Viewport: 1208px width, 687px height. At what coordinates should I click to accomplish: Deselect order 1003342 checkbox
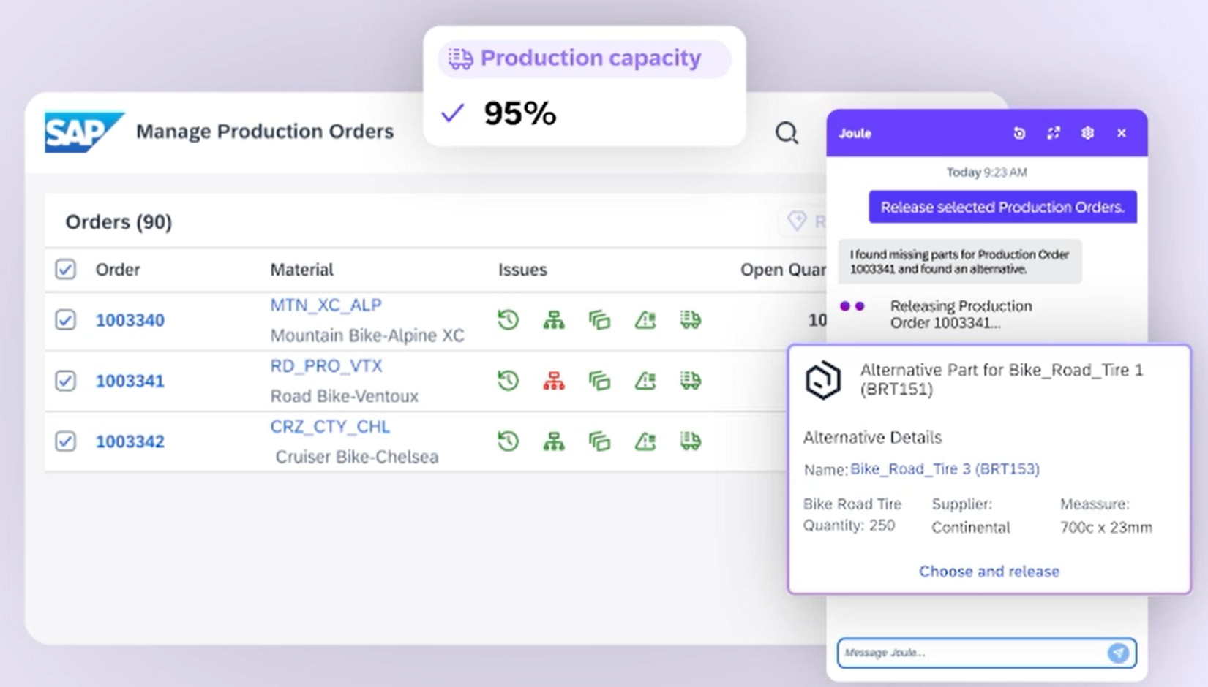65,441
